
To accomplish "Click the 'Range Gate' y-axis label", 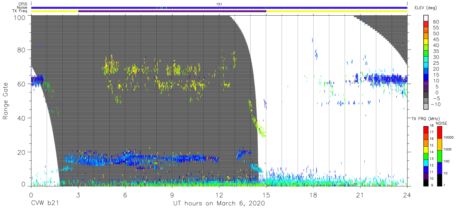I will (x=6, y=100).
